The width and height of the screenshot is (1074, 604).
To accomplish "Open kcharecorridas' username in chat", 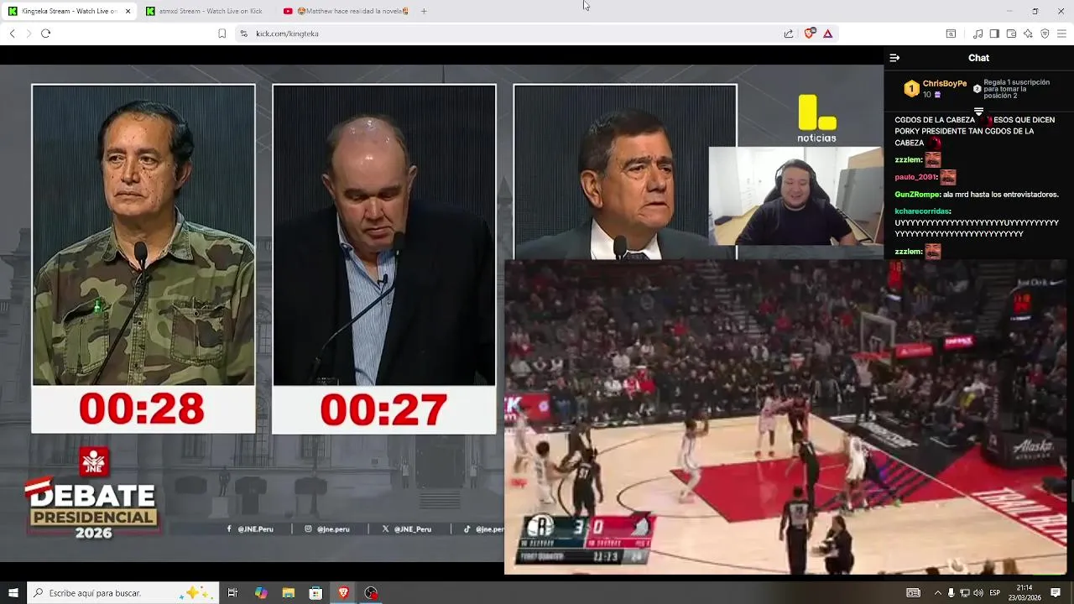I will point(922,211).
